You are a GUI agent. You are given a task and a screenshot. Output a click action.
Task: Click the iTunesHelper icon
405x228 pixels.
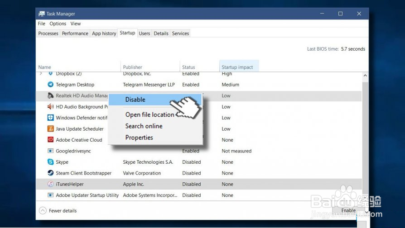tap(50, 184)
